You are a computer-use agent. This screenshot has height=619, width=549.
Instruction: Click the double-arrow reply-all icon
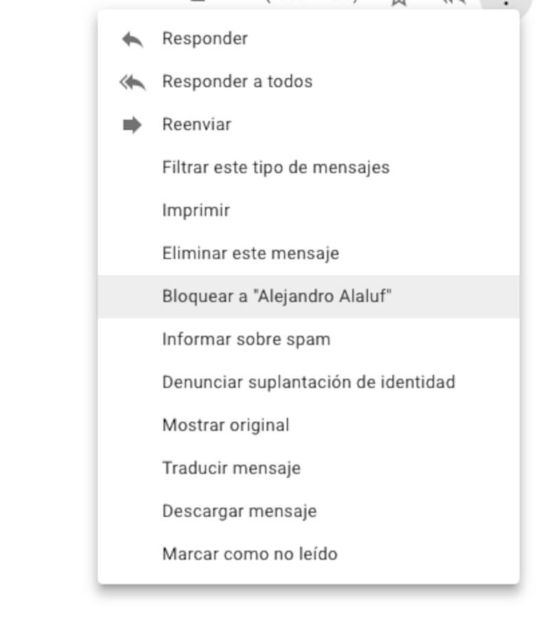pyautogui.click(x=132, y=82)
